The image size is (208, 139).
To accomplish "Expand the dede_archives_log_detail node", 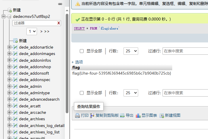I will [x=9, y=125].
